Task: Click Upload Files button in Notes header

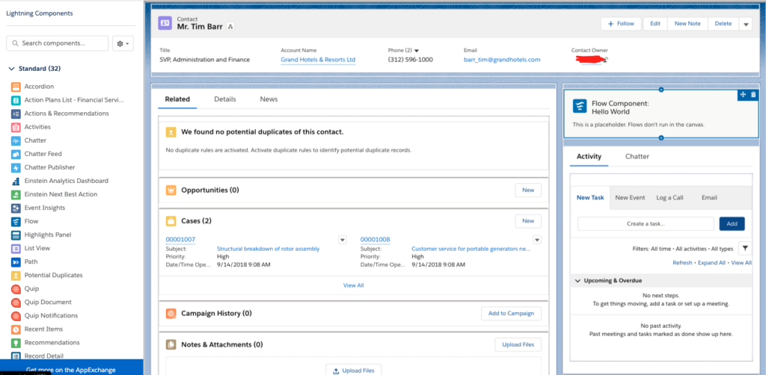Action: 518,345
